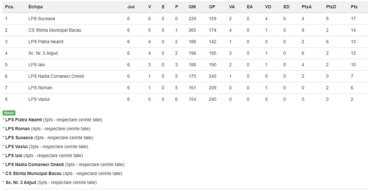The width and height of the screenshot is (368, 191).
Task: Click the Juc column header
Action: coord(131,7)
